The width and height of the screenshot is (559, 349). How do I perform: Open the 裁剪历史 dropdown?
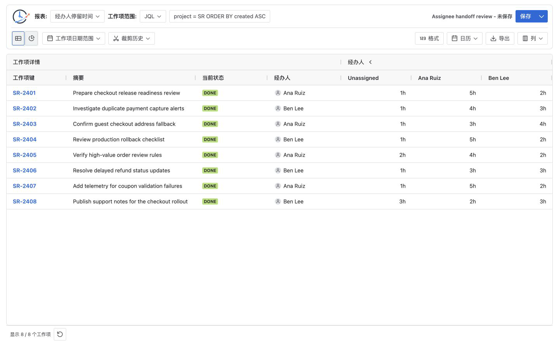click(x=132, y=38)
